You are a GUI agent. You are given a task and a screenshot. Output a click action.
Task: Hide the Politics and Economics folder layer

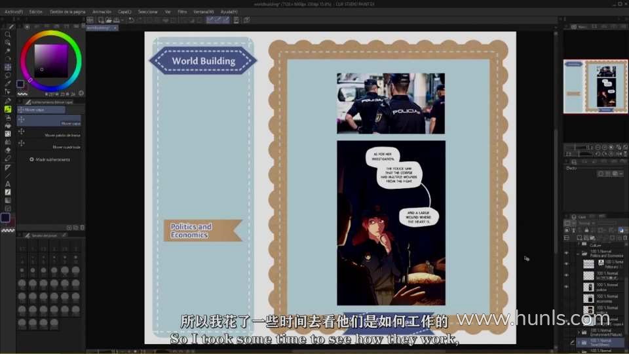point(567,253)
